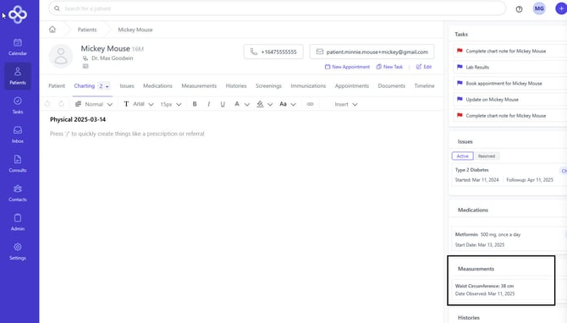Switch to the Medications tab
The height and width of the screenshot is (323, 567).
tap(157, 86)
